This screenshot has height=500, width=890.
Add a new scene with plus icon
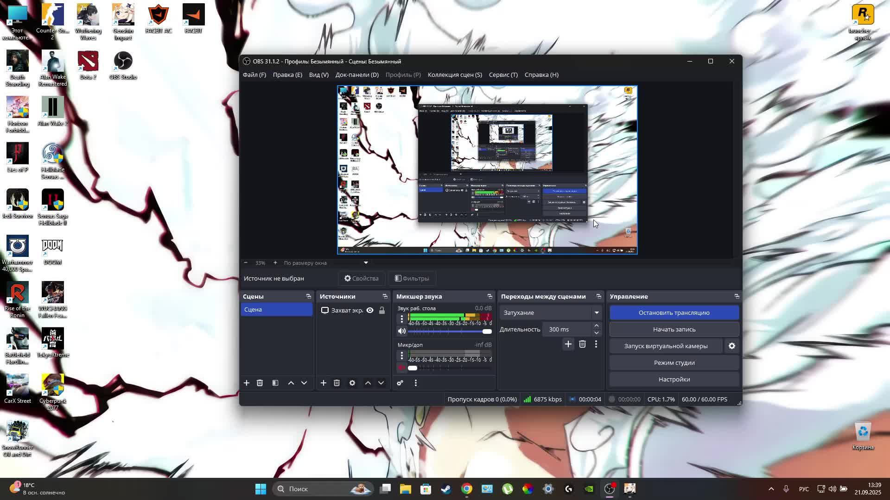click(247, 383)
